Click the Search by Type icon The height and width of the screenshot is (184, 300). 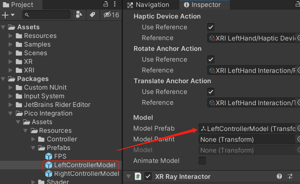pyautogui.click(x=78, y=15)
